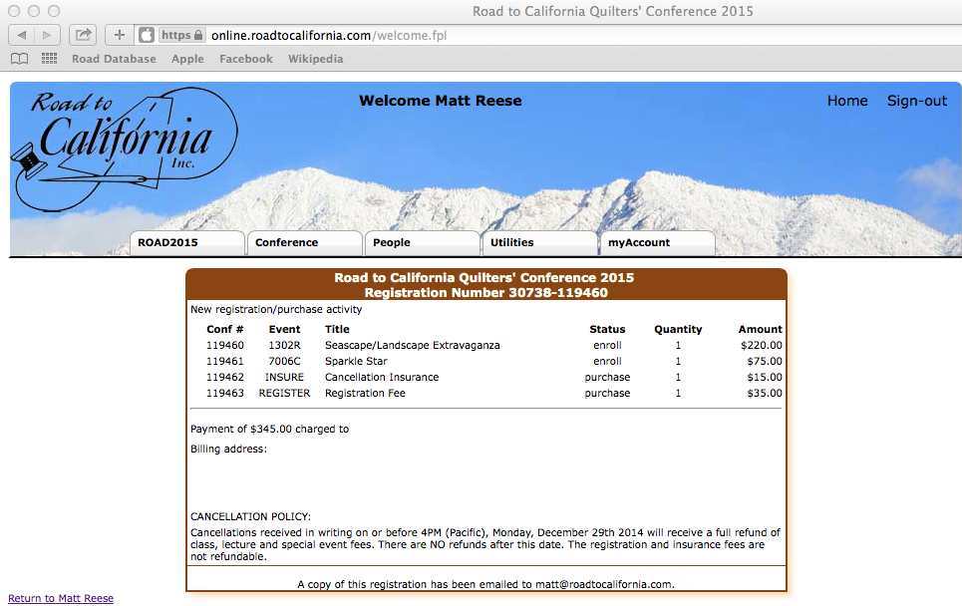Image resolution: width=962 pixels, height=606 pixels.
Task: Click the Title column header
Action: (337, 329)
